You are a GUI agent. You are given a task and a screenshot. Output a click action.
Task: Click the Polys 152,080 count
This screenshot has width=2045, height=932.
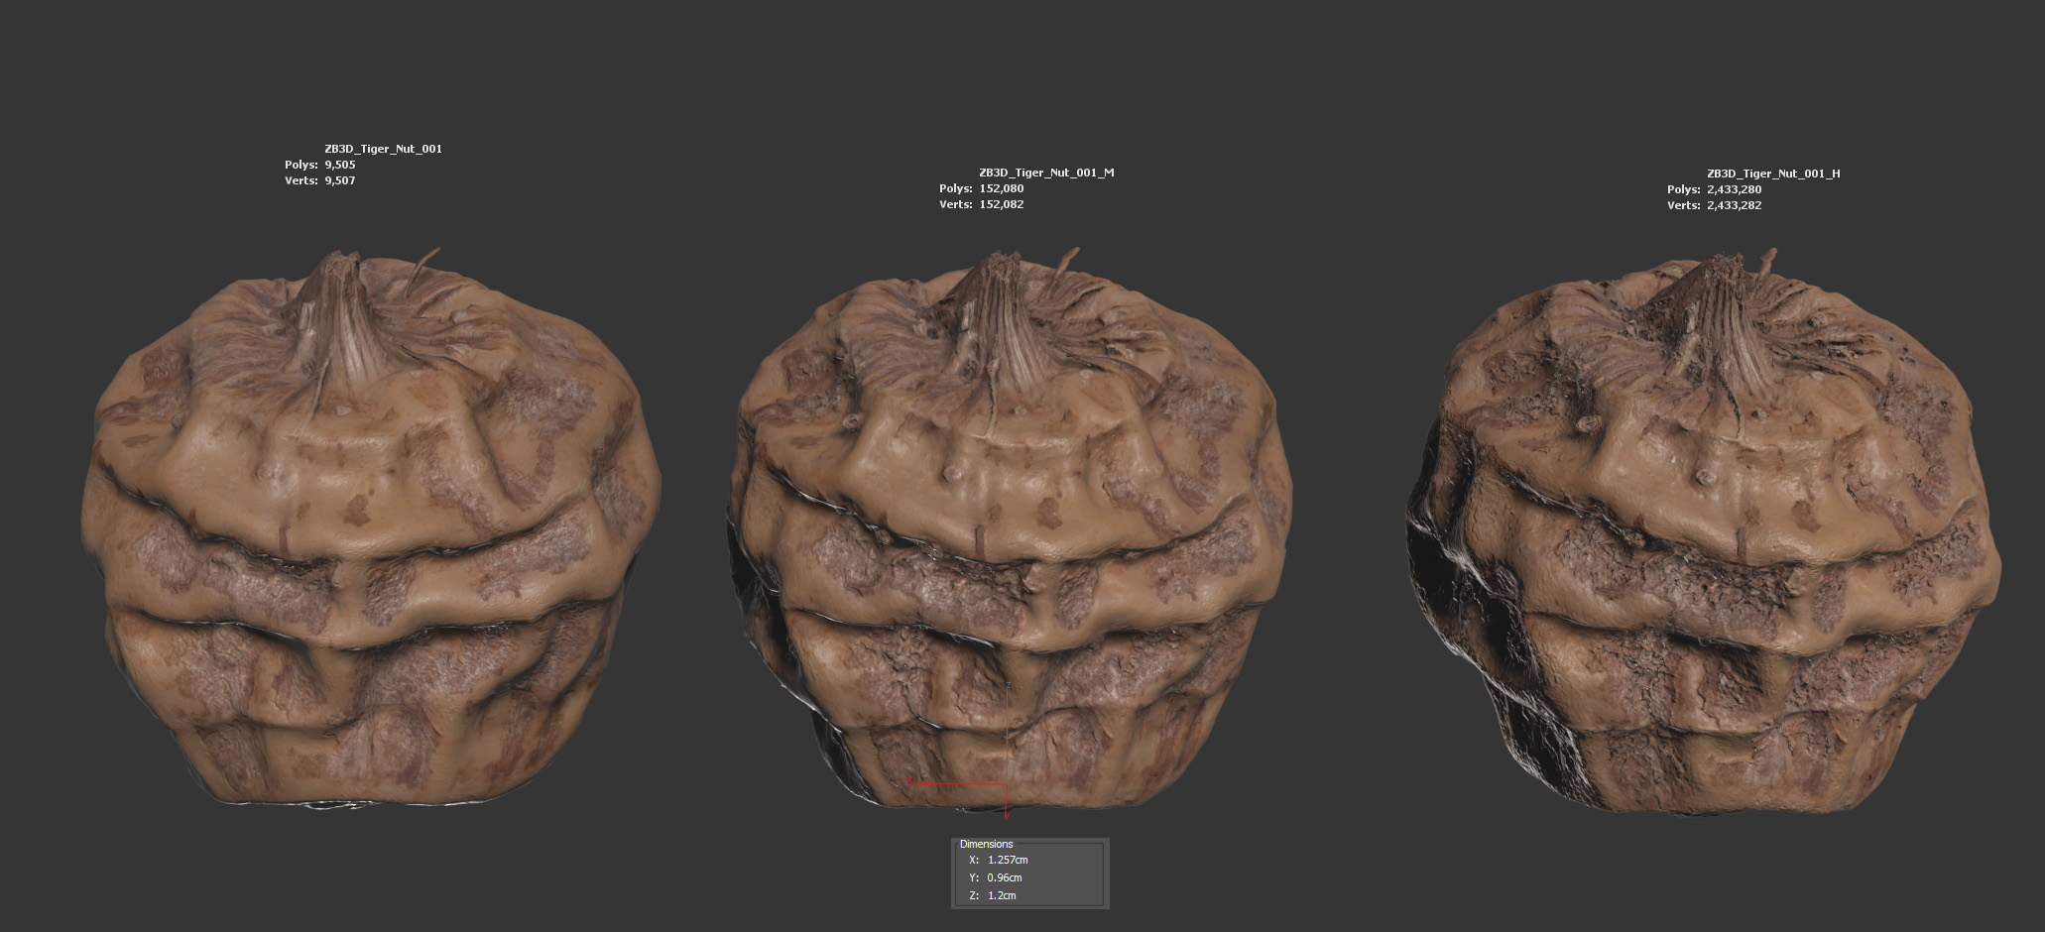(x=1001, y=188)
